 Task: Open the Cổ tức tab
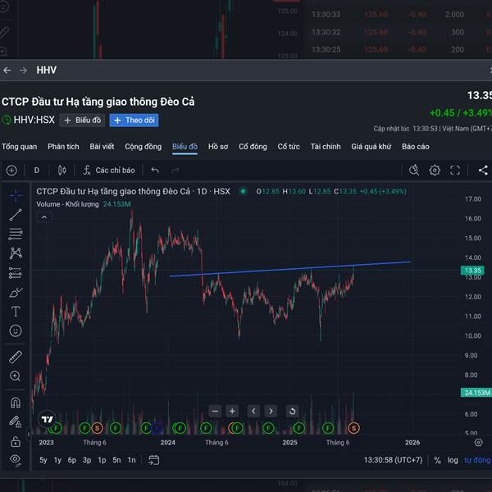click(x=289, y=147)
